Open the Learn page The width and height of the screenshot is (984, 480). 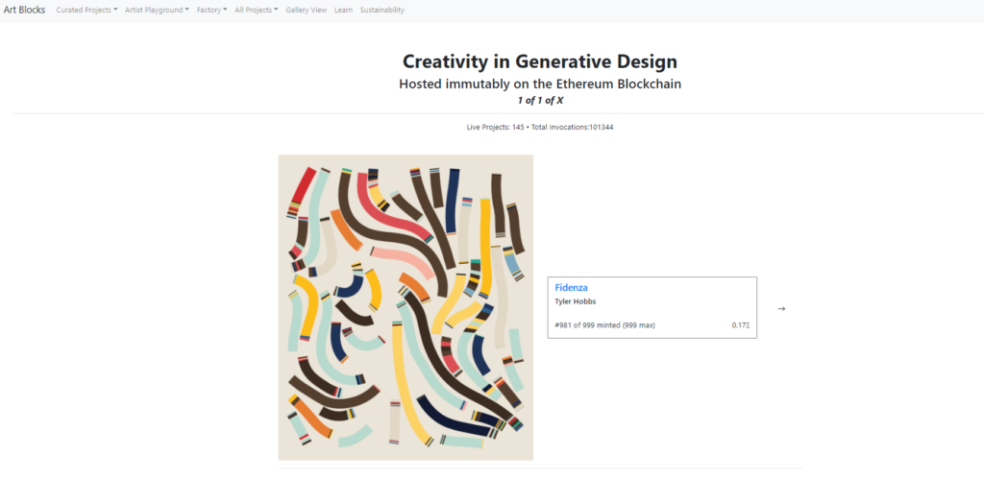click(343, 10)
